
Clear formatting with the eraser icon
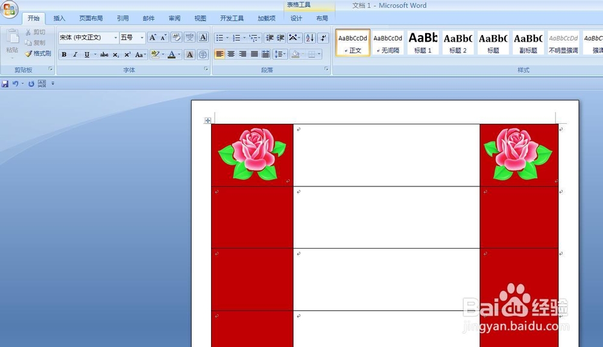176,37
